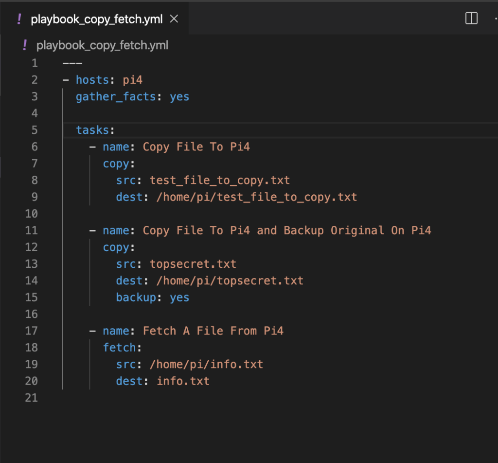
Task: Click line number 1
Action: pos(34,62)
